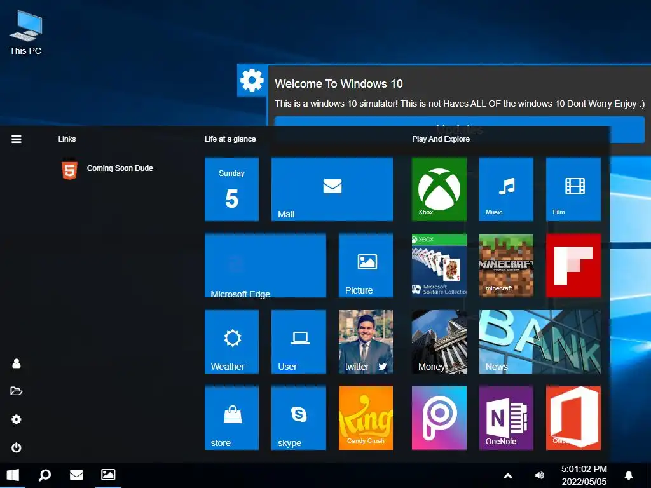Show hidden icons tray chevron
Screen dimensions: 651x488
pyautogui.click(x=508, y=476)
